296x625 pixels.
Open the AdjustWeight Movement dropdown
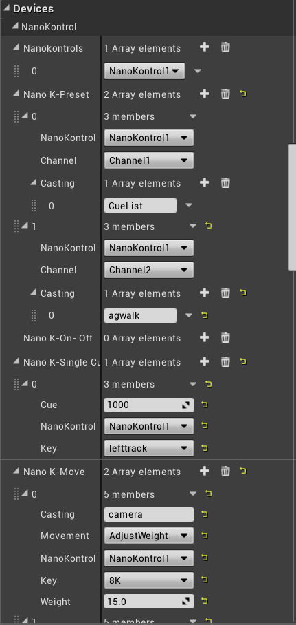(x=149, y=536)
